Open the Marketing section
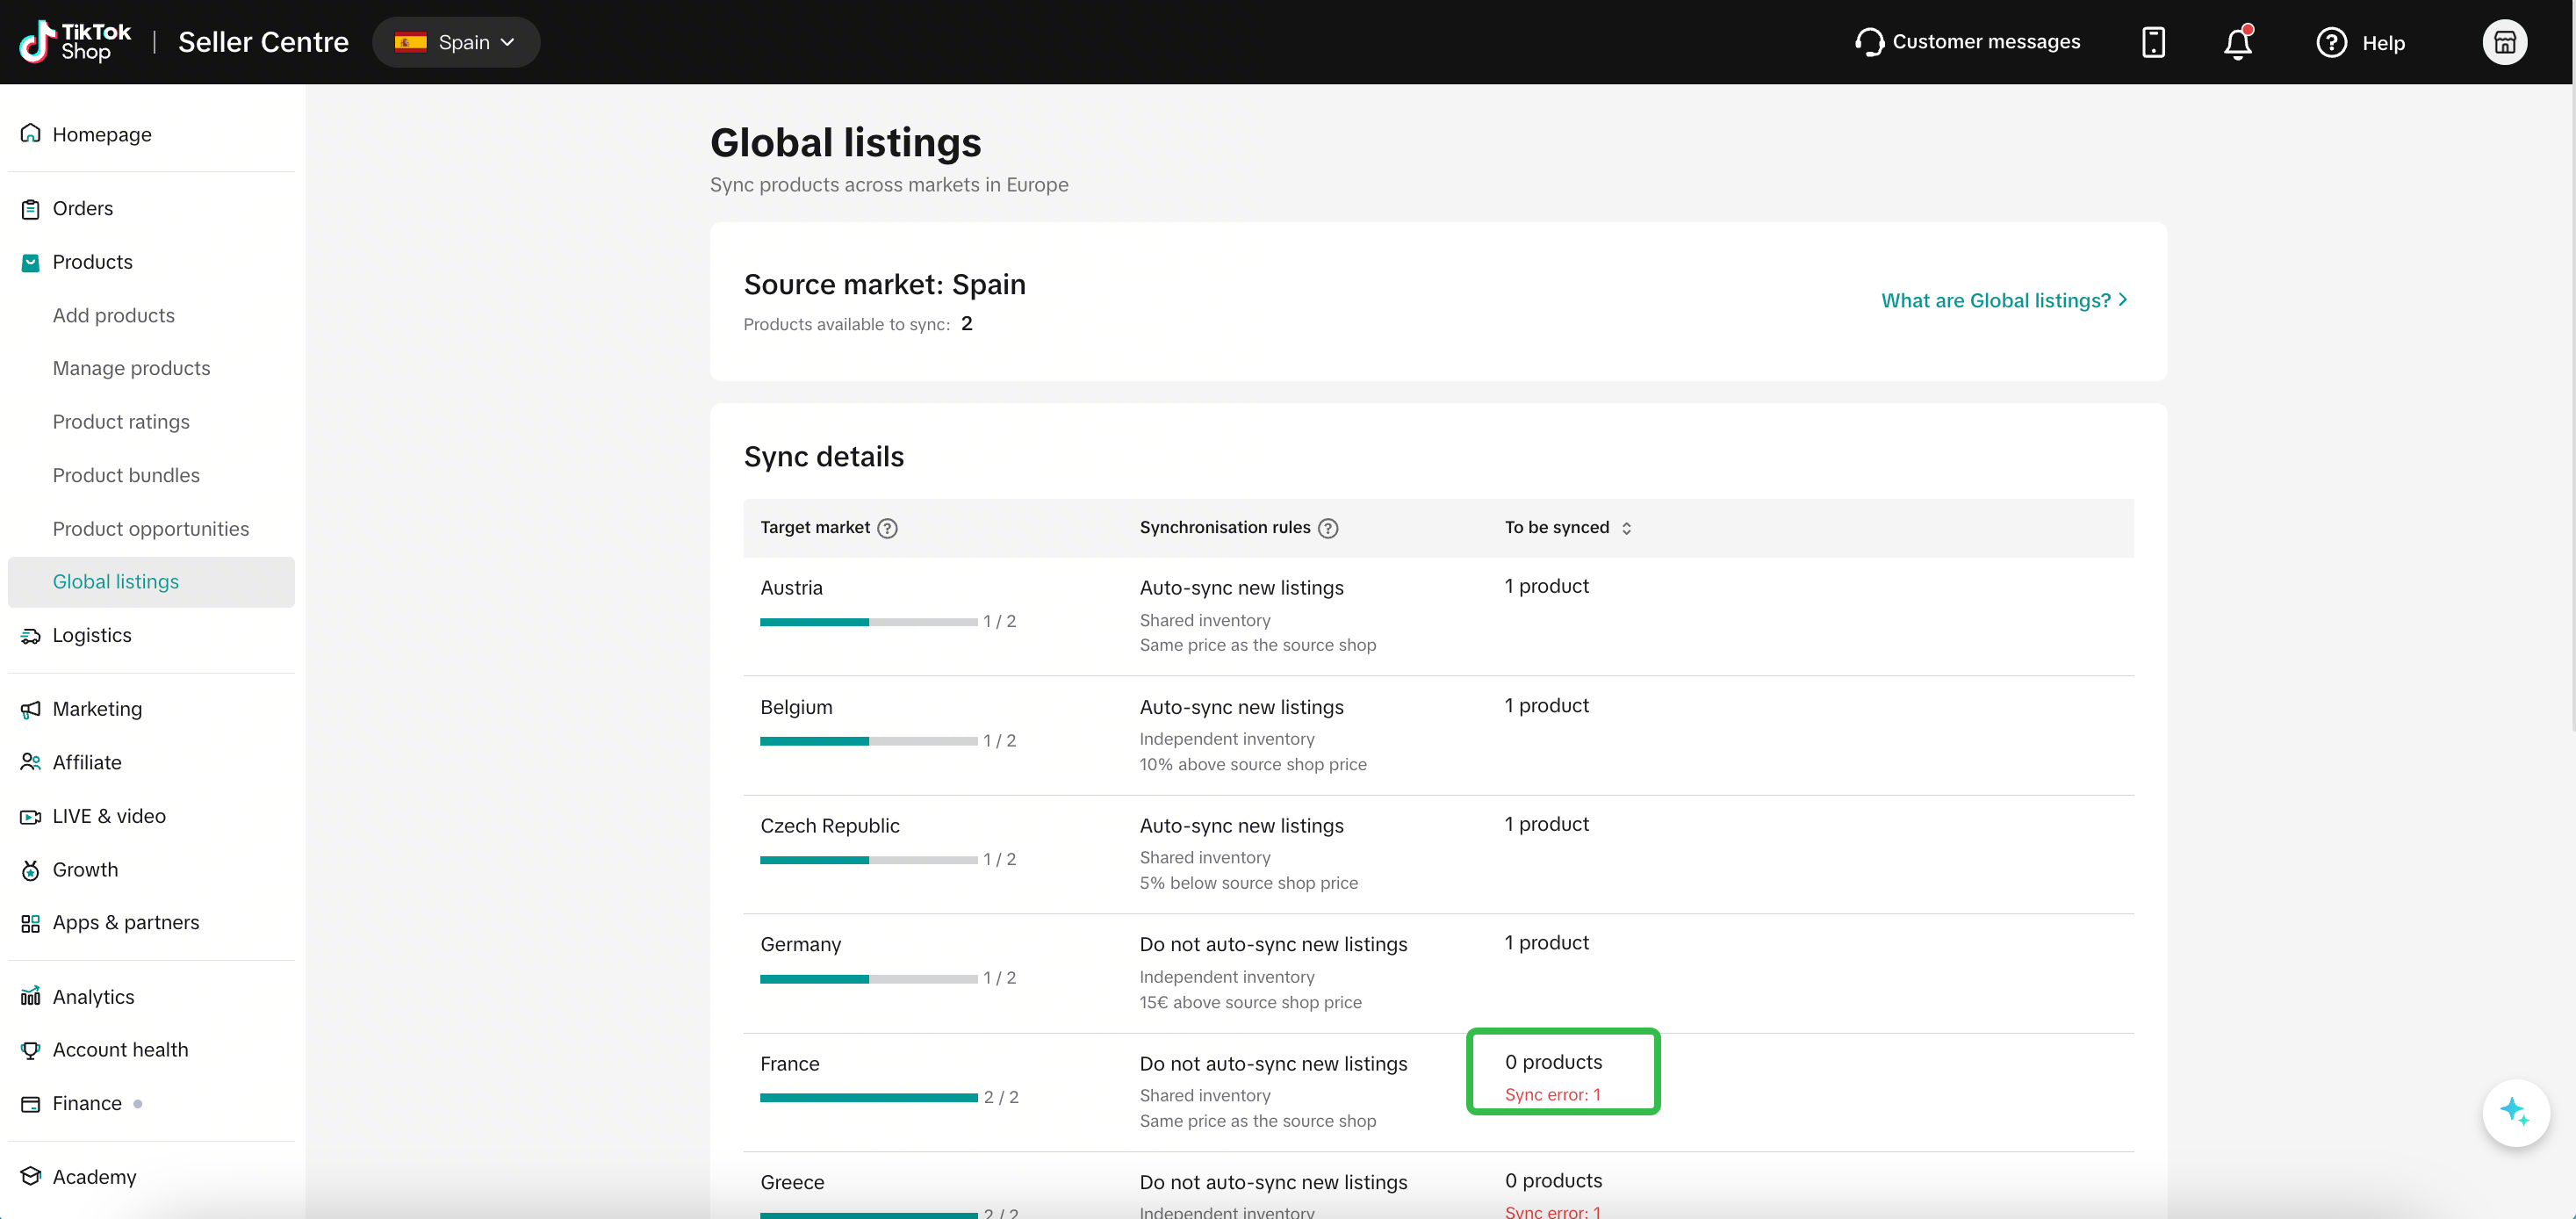The height and width of the screenshot is (1219, 2576). pos(151,709)
